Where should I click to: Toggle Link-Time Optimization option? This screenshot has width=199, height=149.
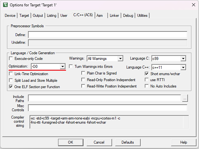(12, 74)
